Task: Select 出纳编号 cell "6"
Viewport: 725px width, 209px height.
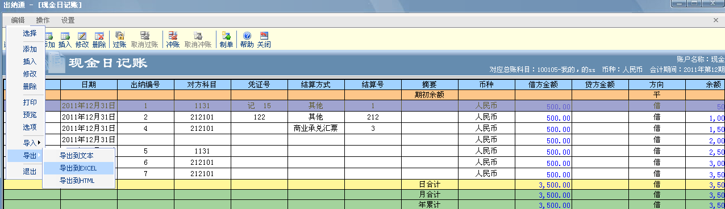Action: [x=145, y=163]
